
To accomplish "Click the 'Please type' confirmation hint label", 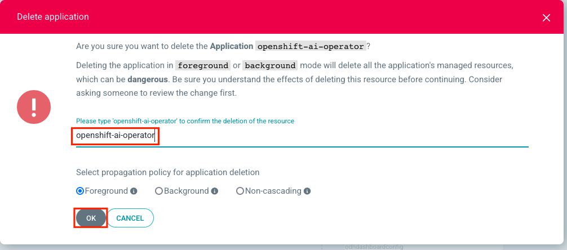I will coord(185,121).
